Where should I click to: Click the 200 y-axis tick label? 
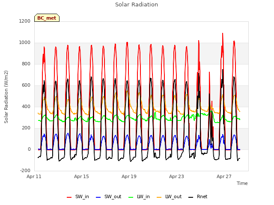26,128
